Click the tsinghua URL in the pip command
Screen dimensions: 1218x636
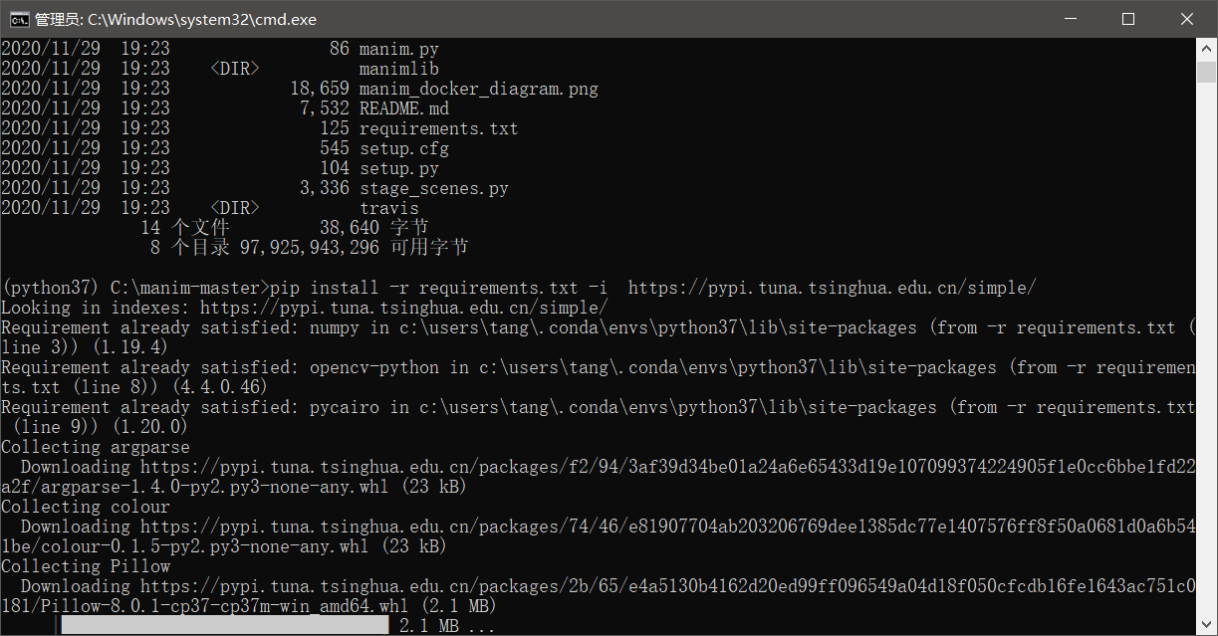click(833, 288)
